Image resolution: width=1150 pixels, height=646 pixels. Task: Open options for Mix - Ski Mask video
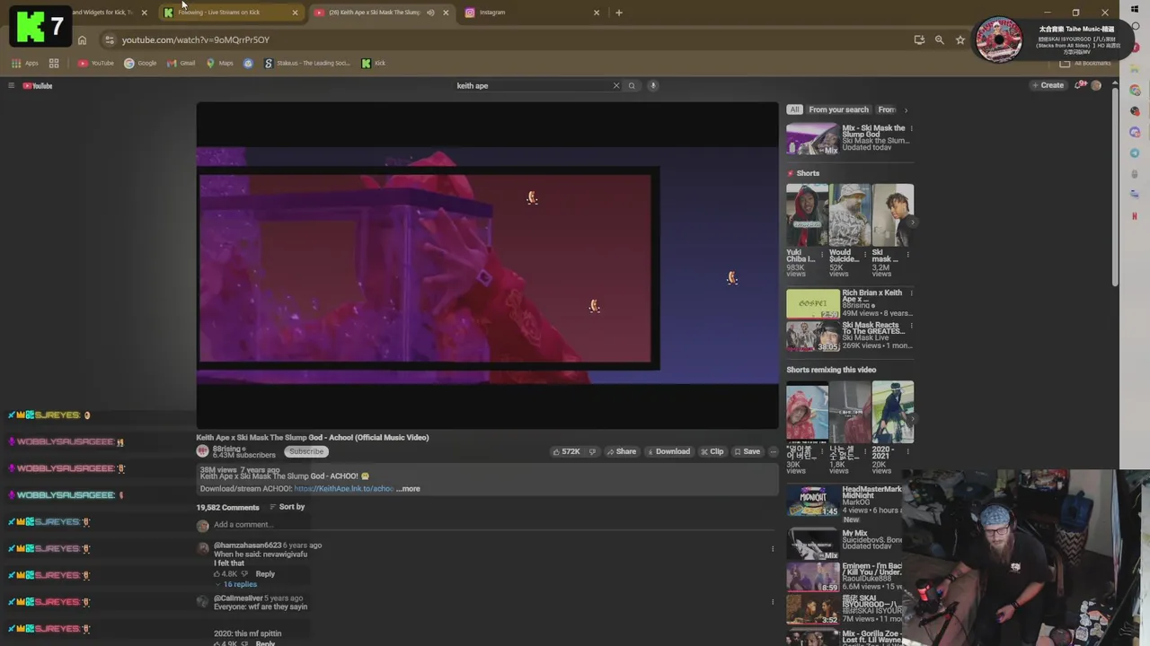[911, 128]
